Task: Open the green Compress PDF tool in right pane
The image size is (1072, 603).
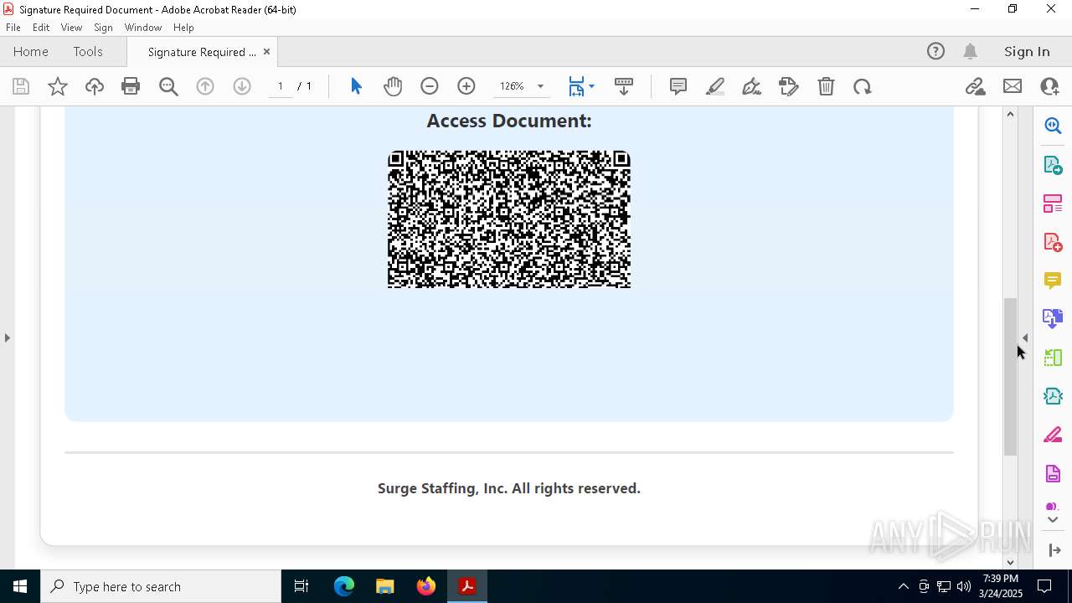Action: coord(1053,358)
